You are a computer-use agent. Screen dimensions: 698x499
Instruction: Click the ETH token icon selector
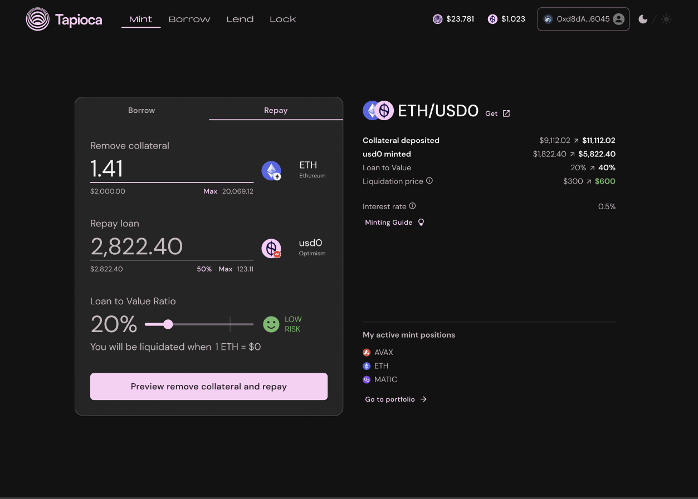click(x=271, y=171)
